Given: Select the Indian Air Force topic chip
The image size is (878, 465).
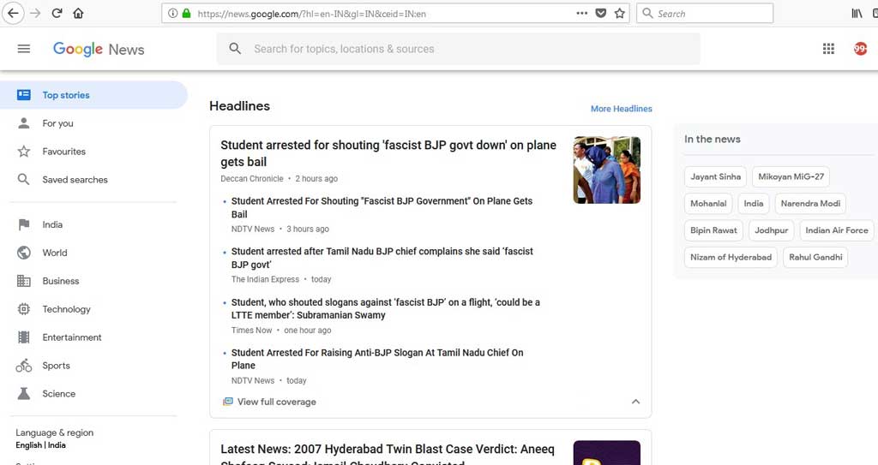Looking at the screenshot, I should tap(837, 230).
